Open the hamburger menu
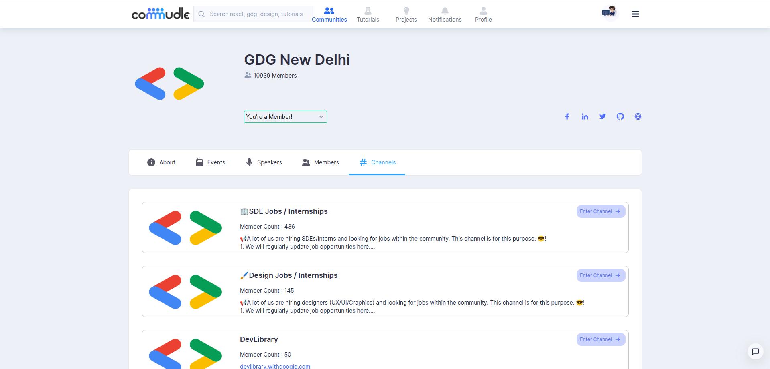 tap(635, 14)
